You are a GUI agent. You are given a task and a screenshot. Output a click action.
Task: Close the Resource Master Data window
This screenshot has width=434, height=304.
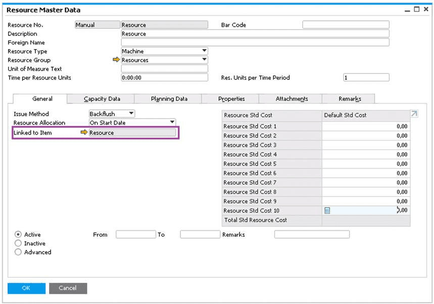point(426,10)
